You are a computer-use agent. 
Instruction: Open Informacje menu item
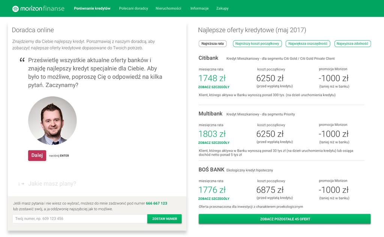199,8
